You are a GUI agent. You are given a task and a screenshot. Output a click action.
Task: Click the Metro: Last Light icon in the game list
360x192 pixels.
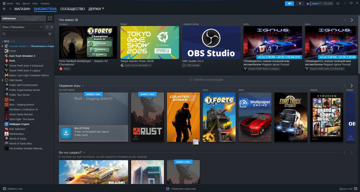[x=6, y=75]
